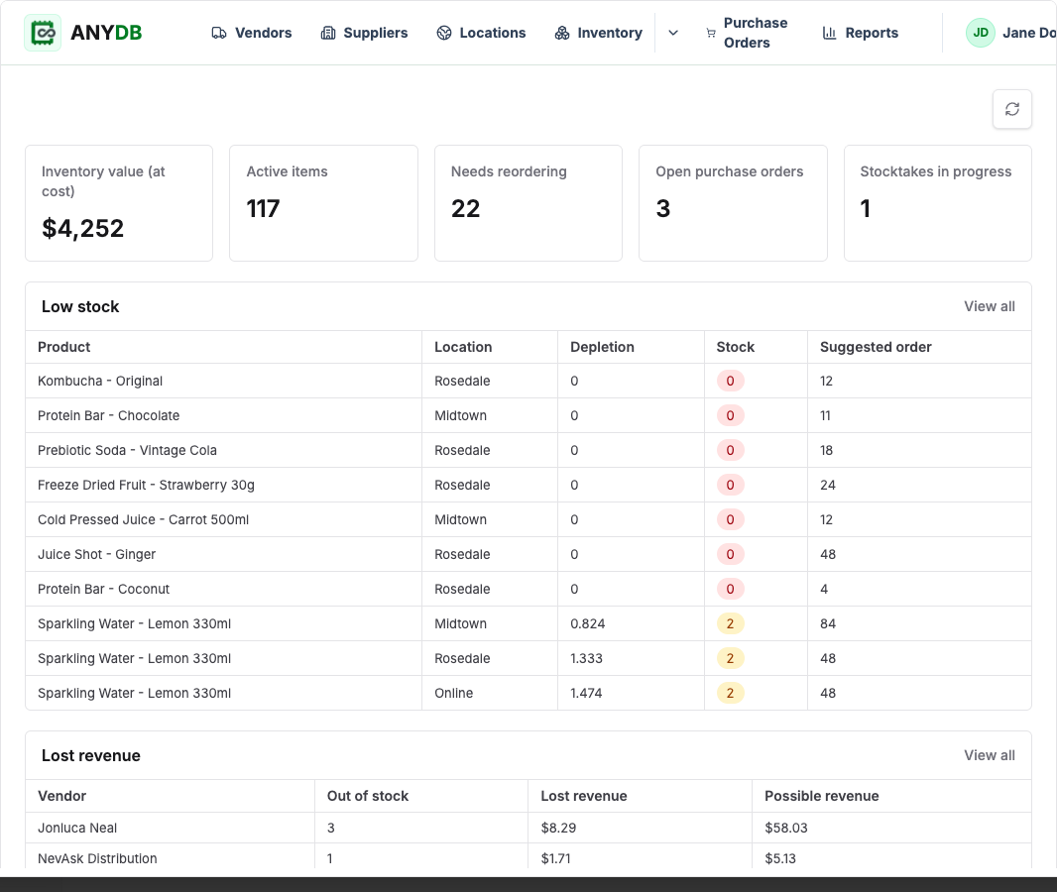Click the refresh dashboard icon button
The image size is (1057, 892).
click(x=1011, y=109)
